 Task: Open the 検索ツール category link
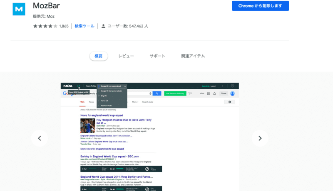coord(84,26)
